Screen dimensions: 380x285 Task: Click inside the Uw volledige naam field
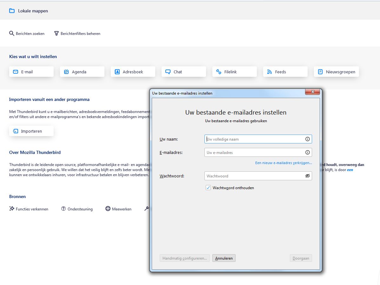[x=254, y=139]
